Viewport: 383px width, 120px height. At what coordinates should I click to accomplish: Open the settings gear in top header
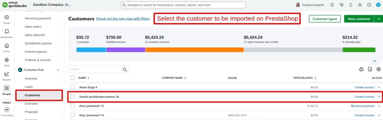click(360, 5)
